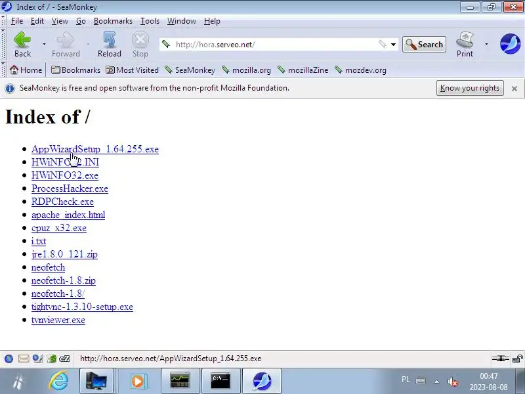Click the info icon in the notification bar
The image size is (525, 394).
point(10,89)
